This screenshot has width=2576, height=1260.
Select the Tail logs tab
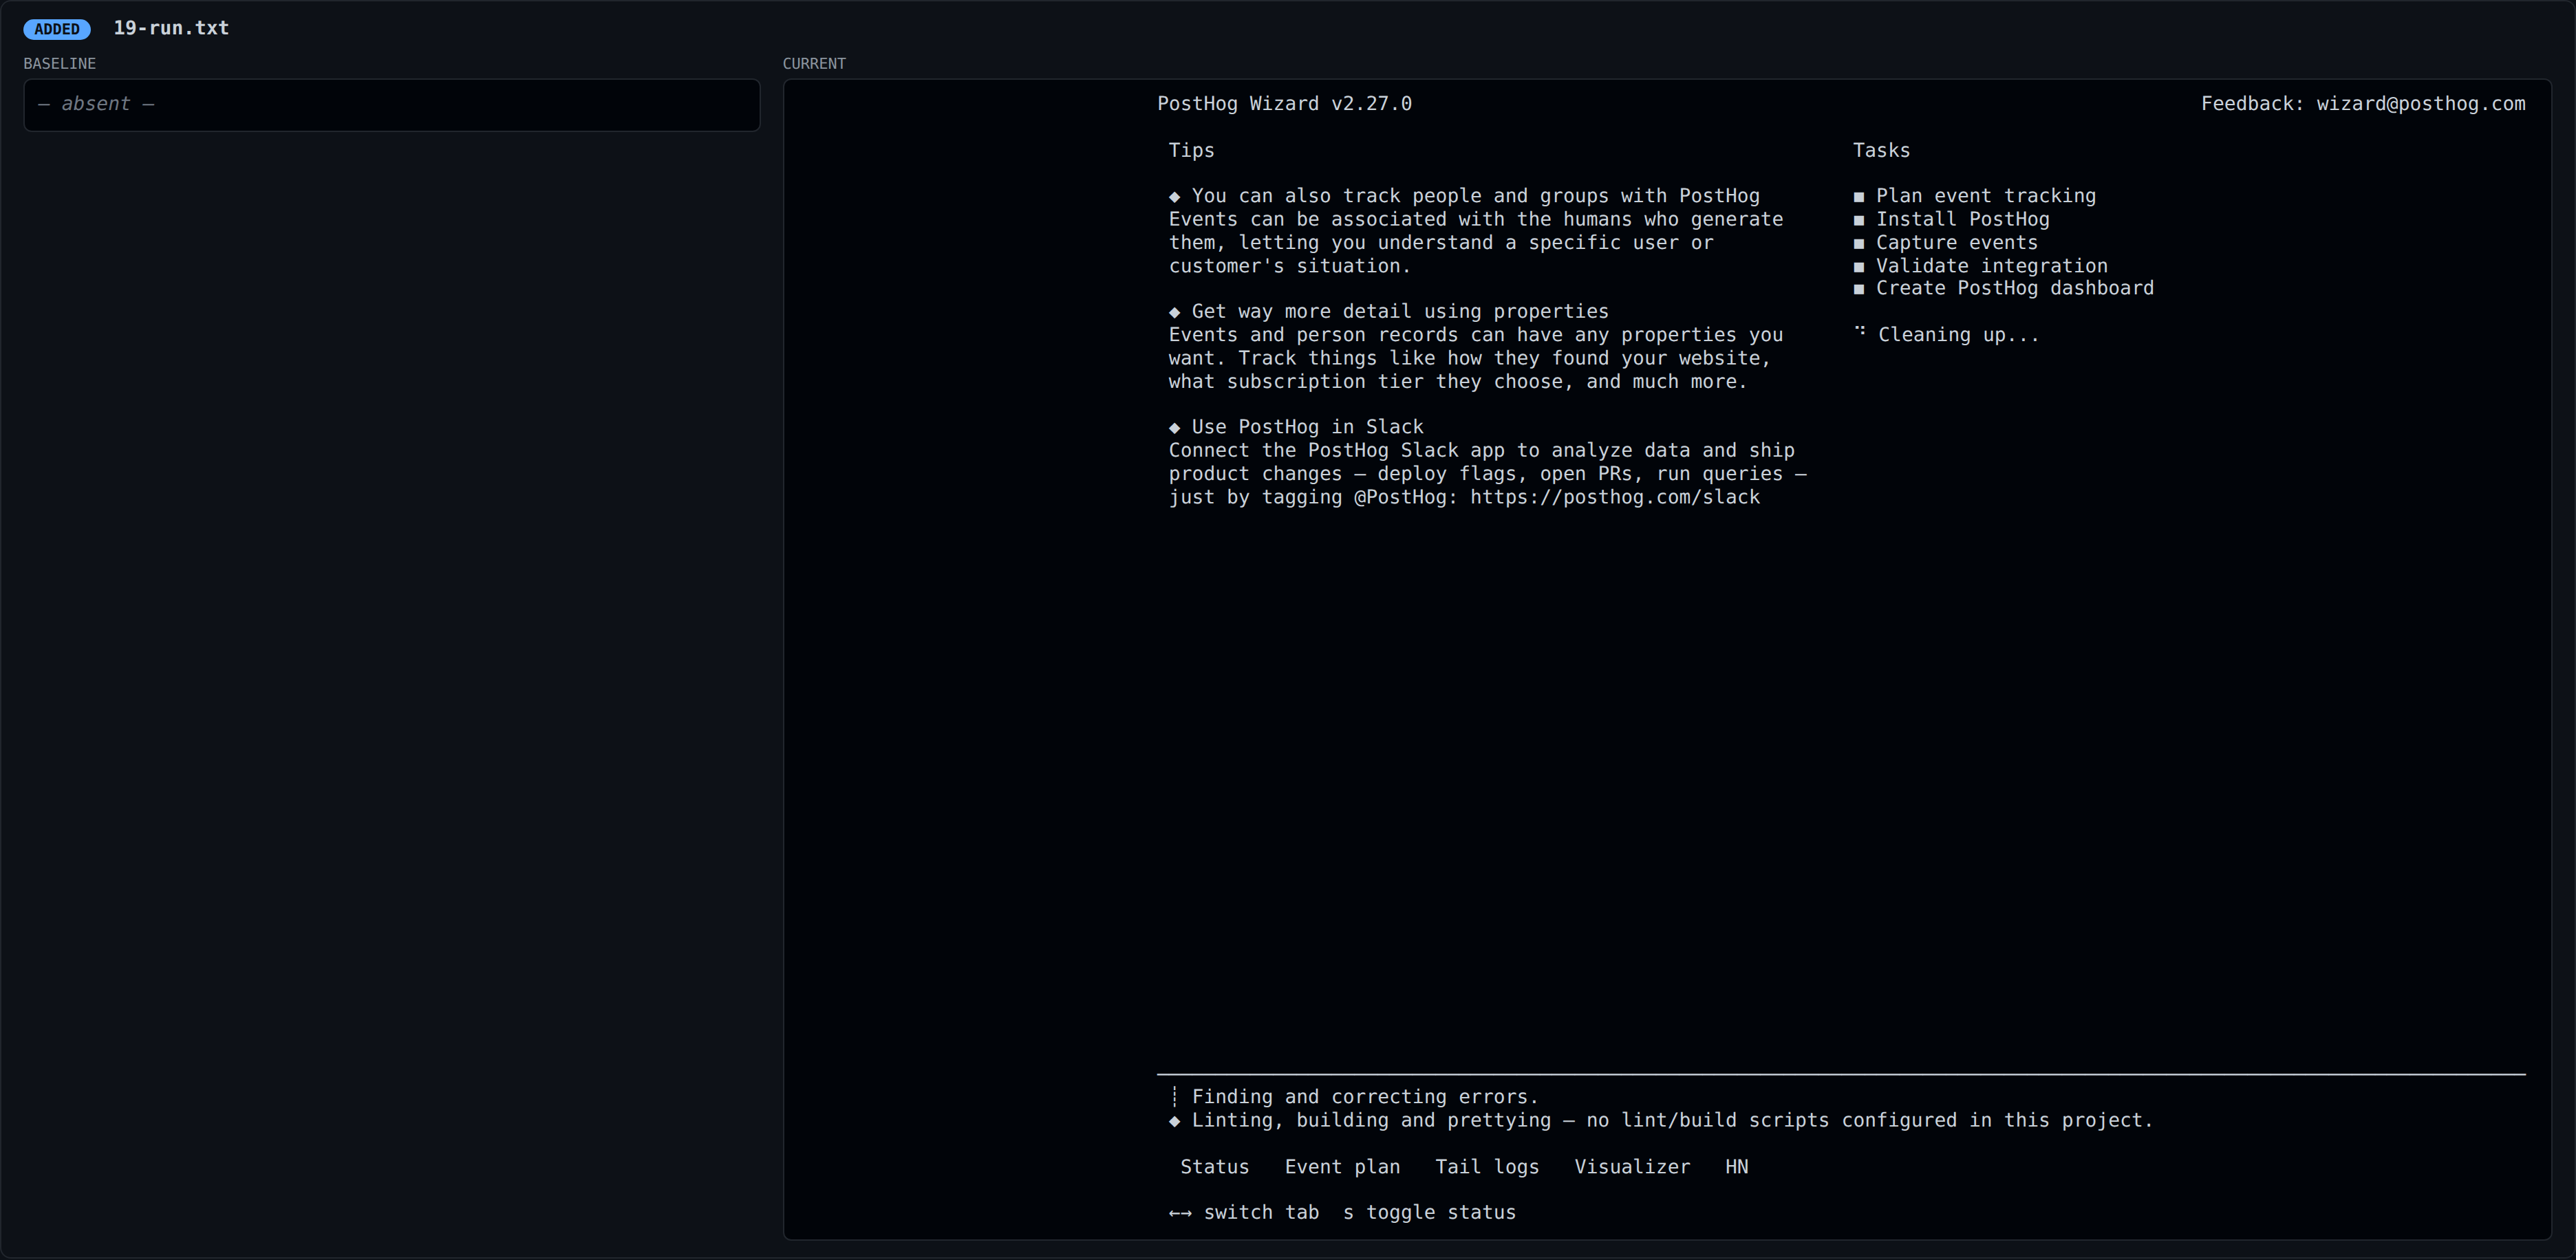1487,1167
